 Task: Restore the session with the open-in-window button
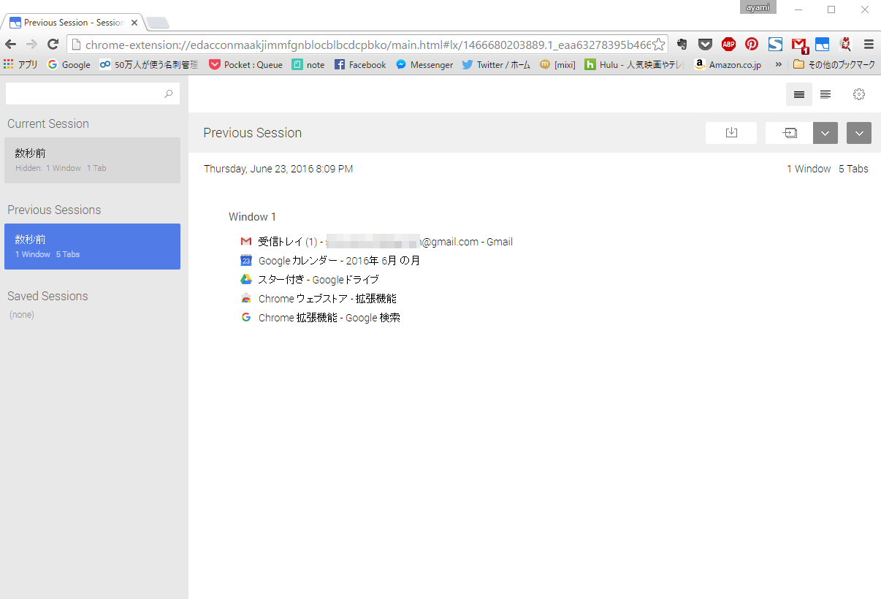[x=789, y=133]
